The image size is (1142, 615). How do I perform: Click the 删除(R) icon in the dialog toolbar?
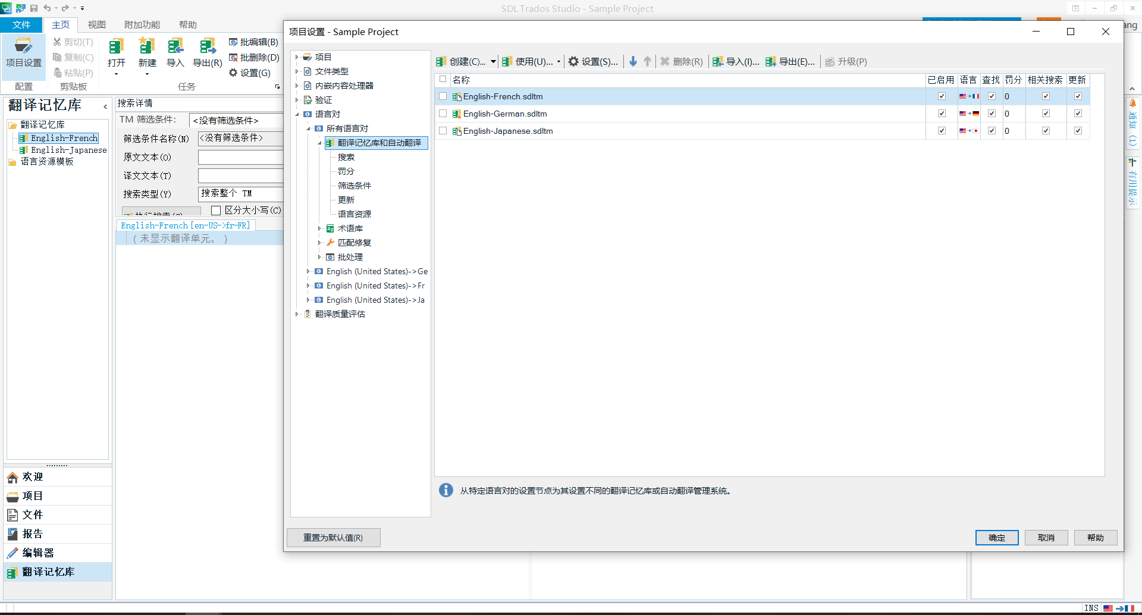coord(681,61)
